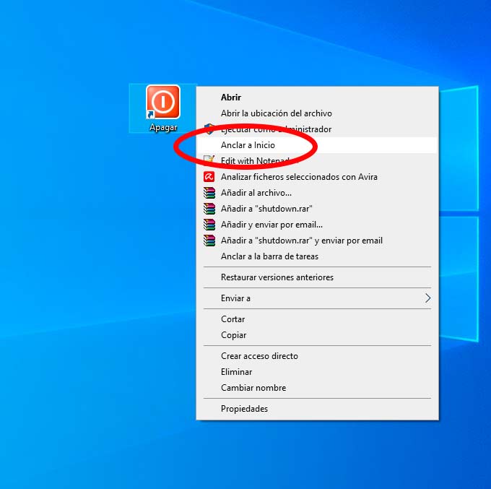Choose Abrir from the context menu
This screenshot has height=489, width=491.
coord(317,98)
